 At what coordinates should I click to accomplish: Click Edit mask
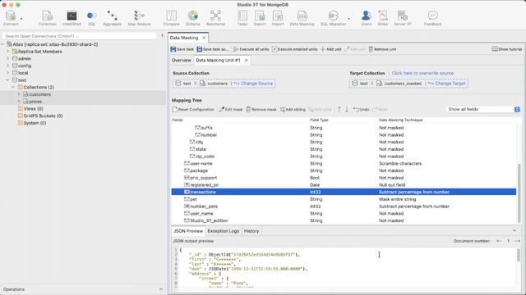point(230,109)
